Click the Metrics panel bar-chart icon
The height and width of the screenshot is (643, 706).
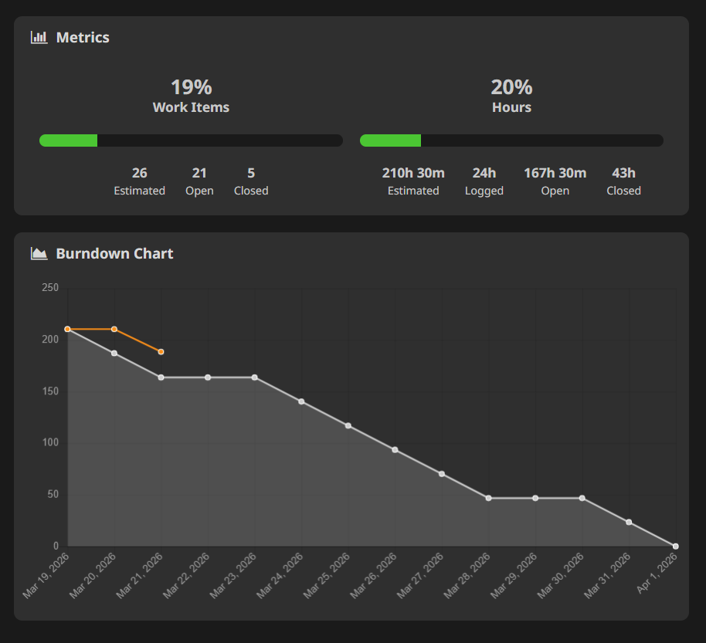coord(39,37)
